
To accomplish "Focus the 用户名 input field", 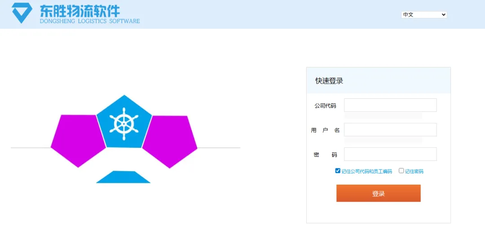I will [390, 130].
